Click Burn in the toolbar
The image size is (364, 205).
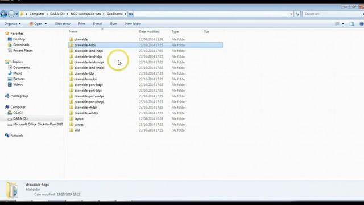pyautogui.click(x=114, y=24)
